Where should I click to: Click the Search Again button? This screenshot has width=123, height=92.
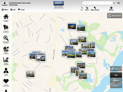[x=115, y=16]
